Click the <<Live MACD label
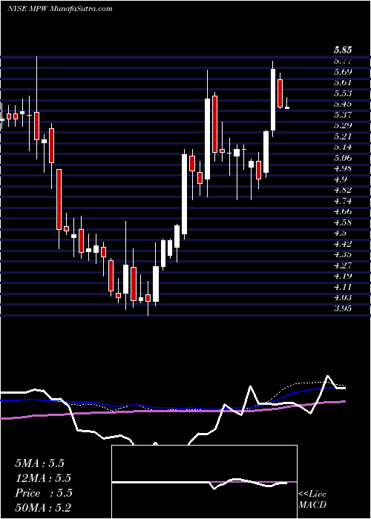371x519 pixels. pyautogui.click(x=312, y=500)
